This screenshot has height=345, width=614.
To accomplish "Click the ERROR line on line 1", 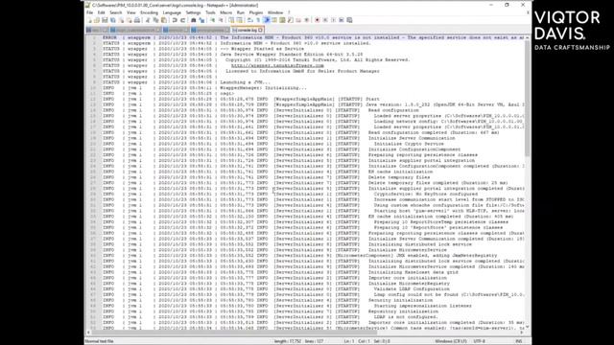I will [314, 37].
